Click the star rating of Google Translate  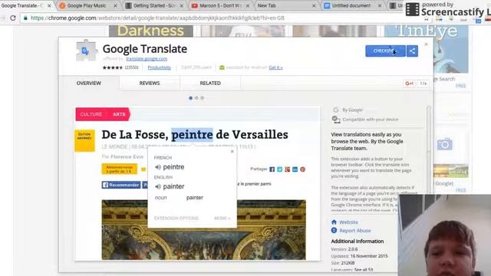(x=113, y=67)
